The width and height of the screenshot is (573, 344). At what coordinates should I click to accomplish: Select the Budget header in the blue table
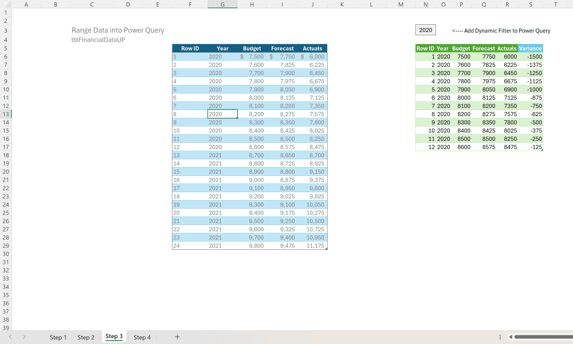point(252,48)
